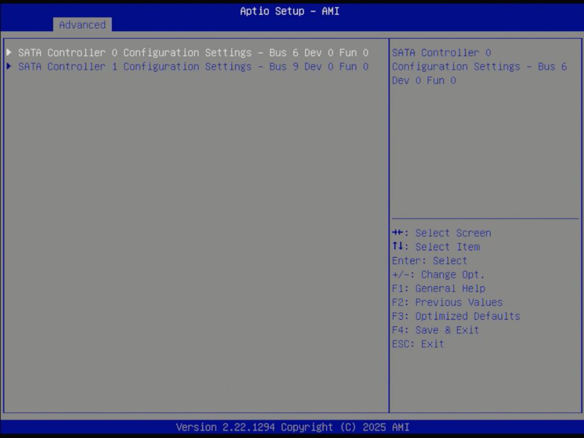Expand SATA Controller 1 Configuration Settings entry
This screenshot has width=584, height=438.
point(192,66)
